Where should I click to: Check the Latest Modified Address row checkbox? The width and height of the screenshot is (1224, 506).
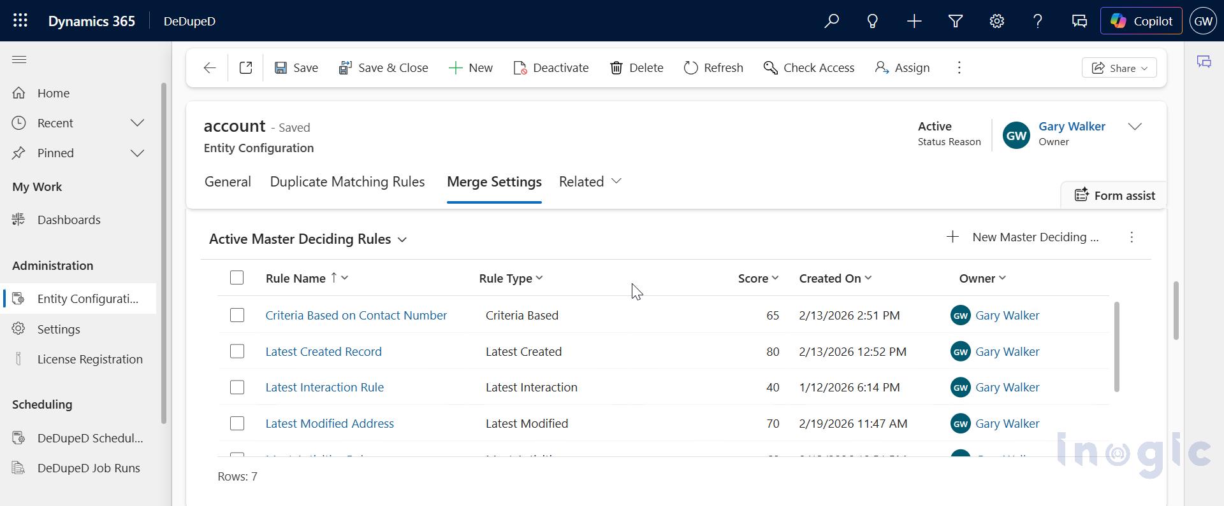click(x=237, y=423)
